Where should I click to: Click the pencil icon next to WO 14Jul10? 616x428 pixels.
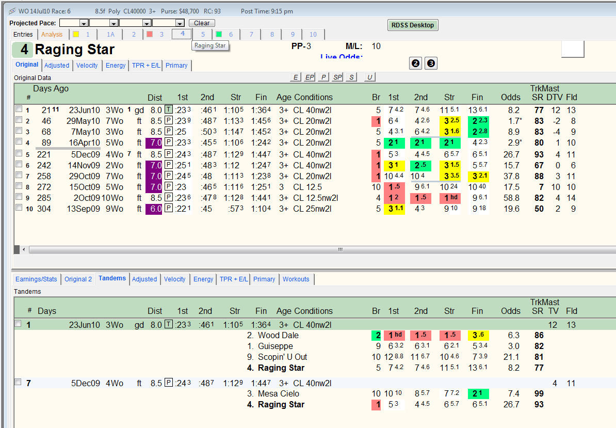coord(12,11)
